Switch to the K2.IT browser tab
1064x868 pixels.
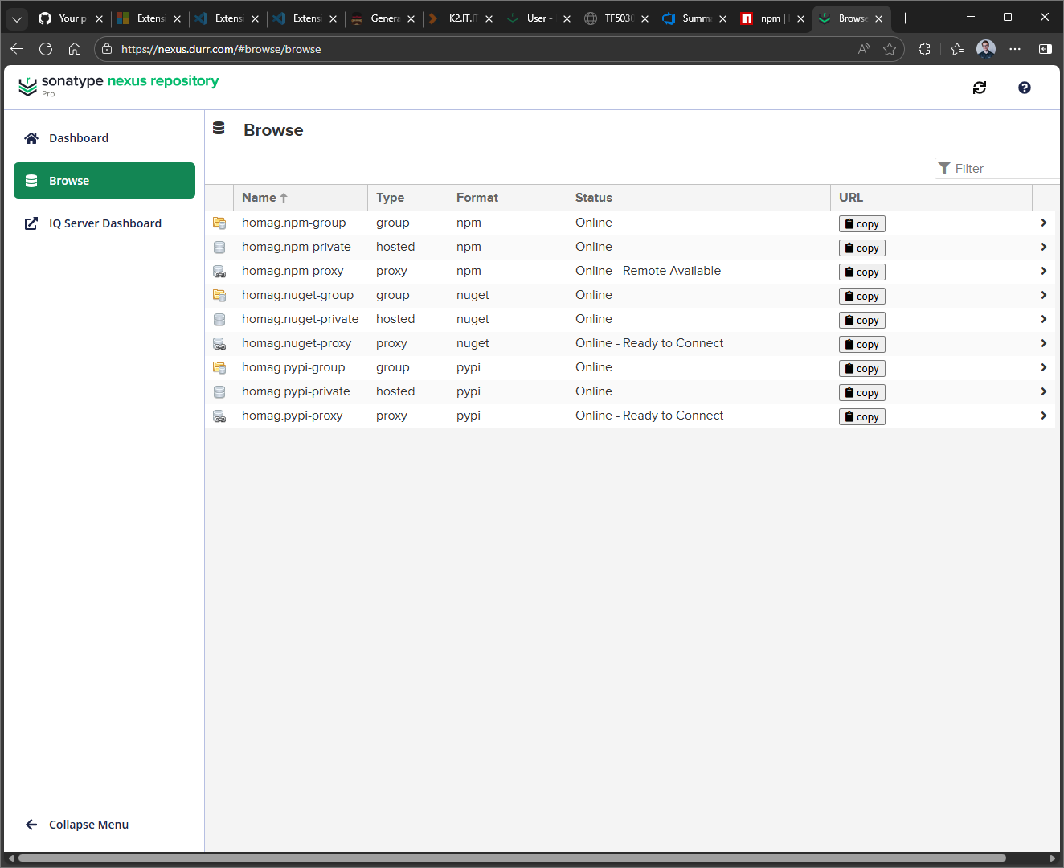click(x=461, y=18)
